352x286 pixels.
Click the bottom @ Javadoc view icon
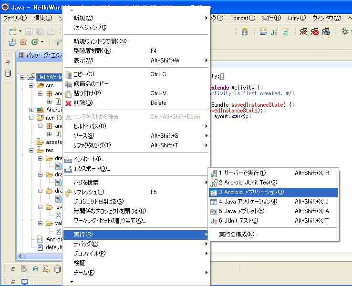pos(35,269)
